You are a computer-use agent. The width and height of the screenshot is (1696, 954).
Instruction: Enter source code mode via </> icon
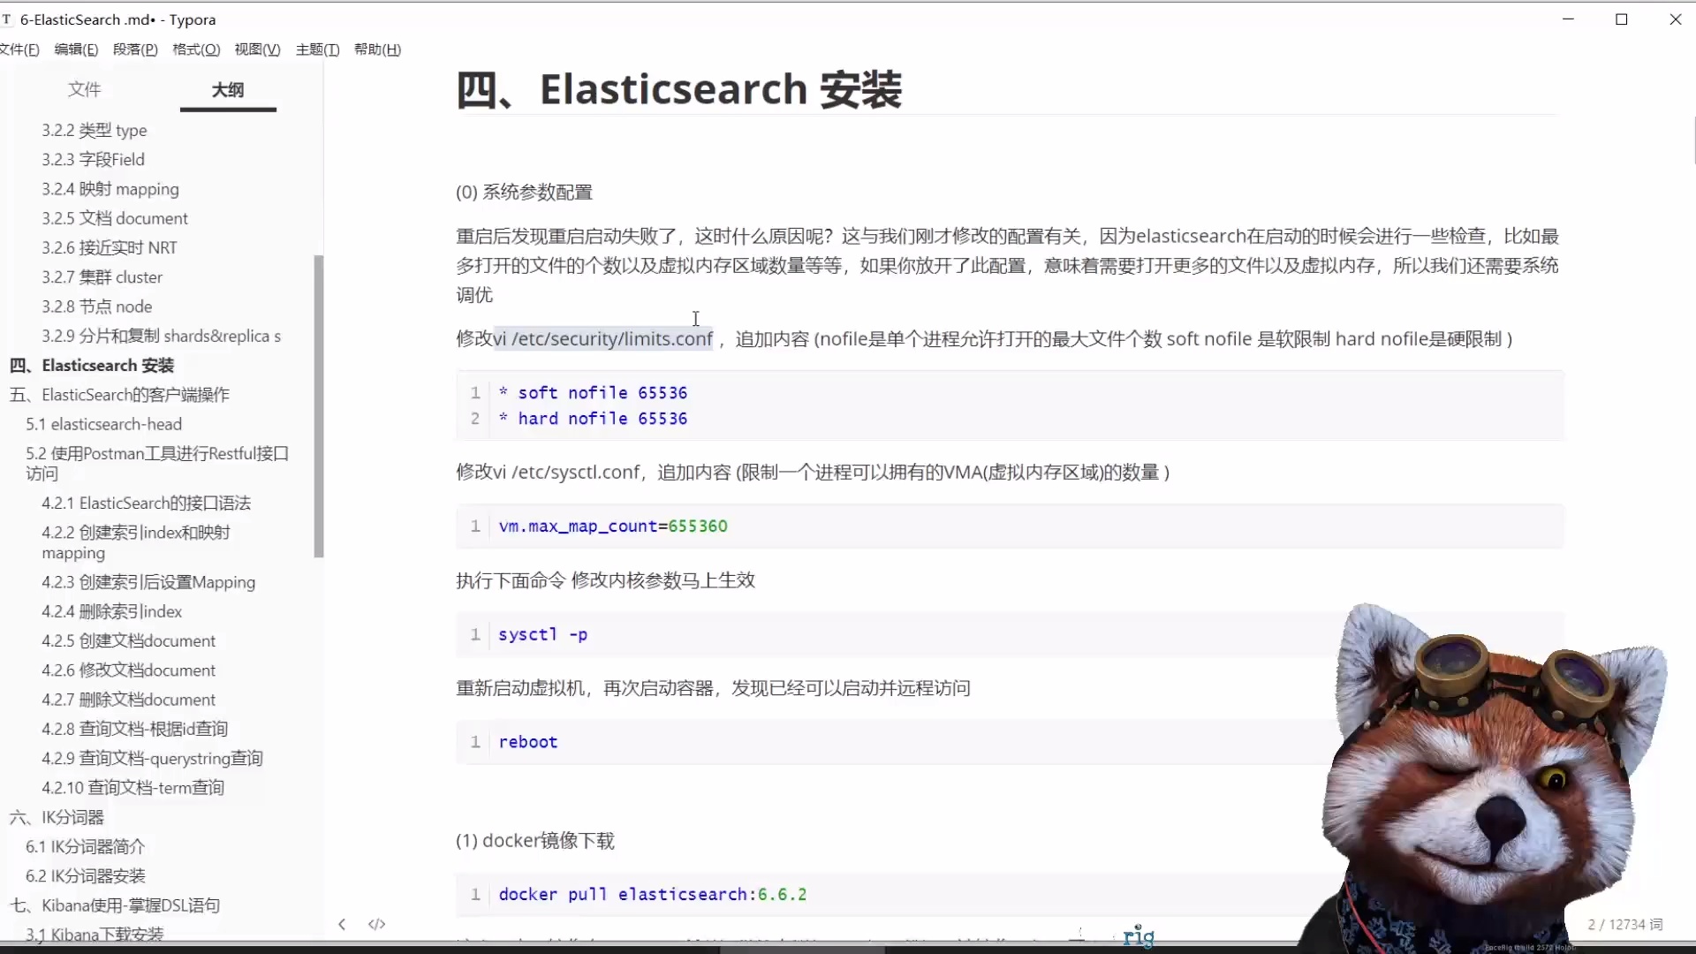point(376,924)
